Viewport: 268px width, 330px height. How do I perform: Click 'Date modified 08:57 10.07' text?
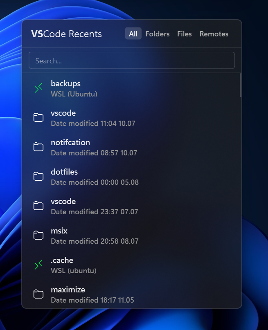point(94,153)
